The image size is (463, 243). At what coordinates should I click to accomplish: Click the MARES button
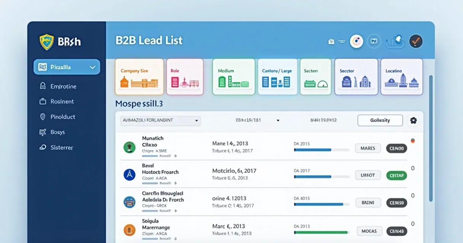coord(368,148)
